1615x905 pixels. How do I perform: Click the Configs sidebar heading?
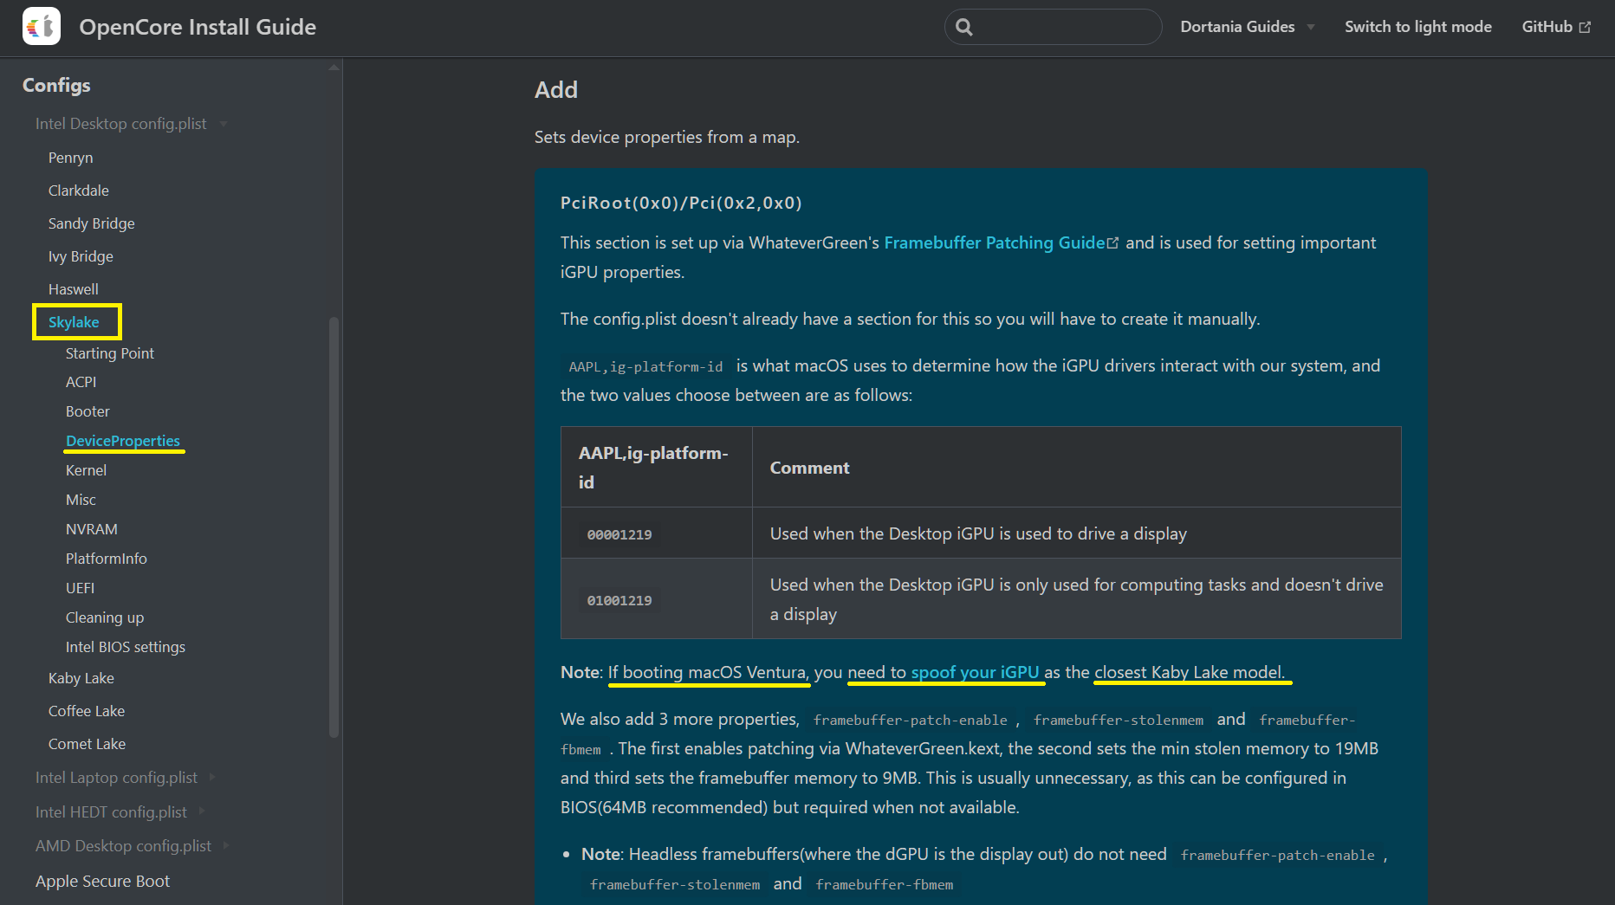56,85
